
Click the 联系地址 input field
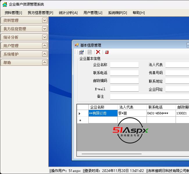(x=177, y=81)
